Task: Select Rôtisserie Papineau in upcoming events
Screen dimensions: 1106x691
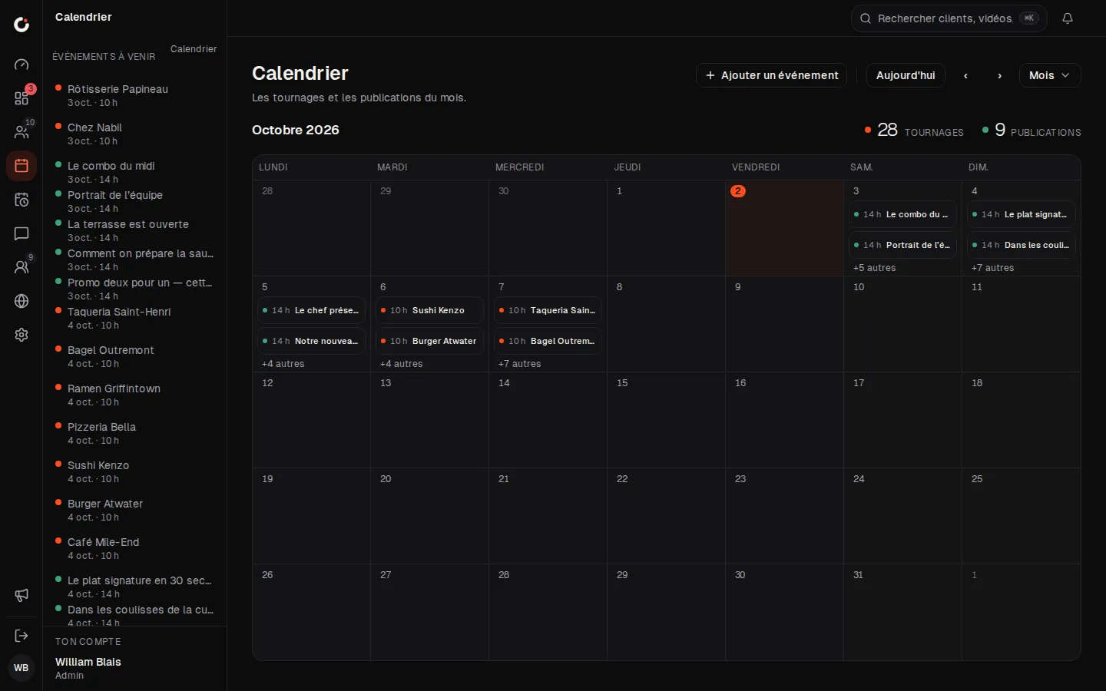Action: [x=135, y=95]
